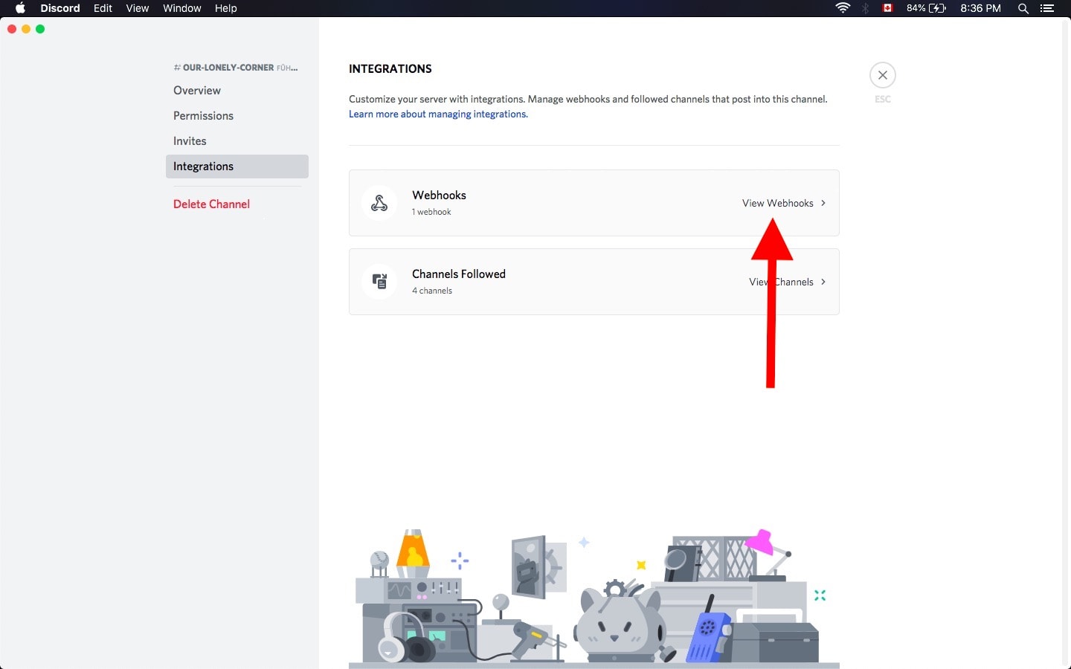Screen dimensions: 1071x669
Task: Click the INTEGRATIONS page heading
Action: pos(390,68)
